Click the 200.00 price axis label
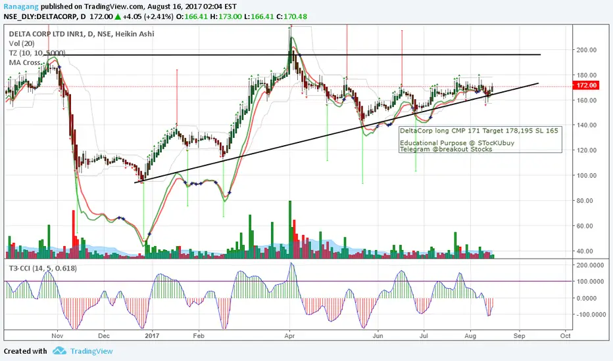 coord(587,50)
